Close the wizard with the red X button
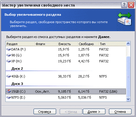The width and height of the screenshot is (136, 117). pyautogui.click(x=131, y=5)
